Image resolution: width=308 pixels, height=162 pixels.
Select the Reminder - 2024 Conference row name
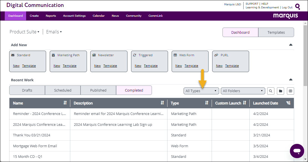39,114
